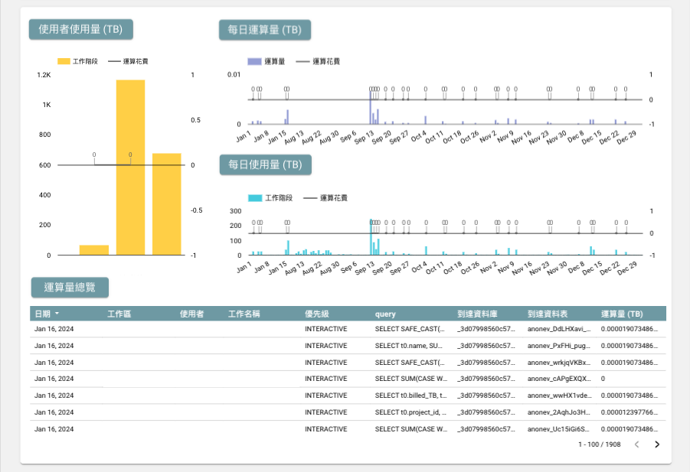The height and width of the screenshot is (472, 690).
Task: Toggle the 日期 column sort arrow
Action: pos(57,314)
